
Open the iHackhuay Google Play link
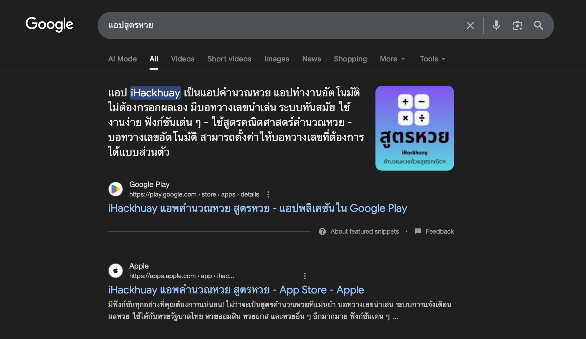(257, 208)
